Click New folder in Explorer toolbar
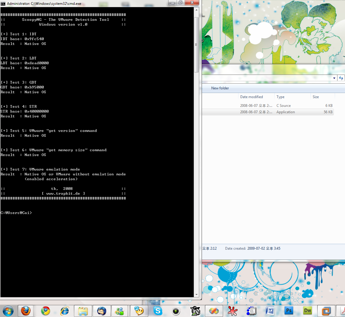 (x=220, y=88)
